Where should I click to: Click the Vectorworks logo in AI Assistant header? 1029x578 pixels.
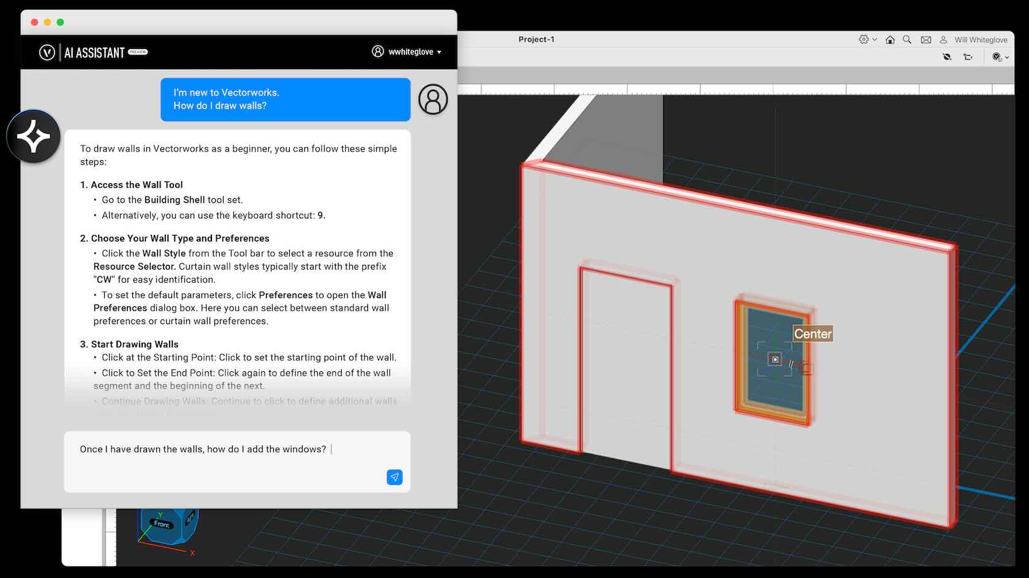(47, 53)
